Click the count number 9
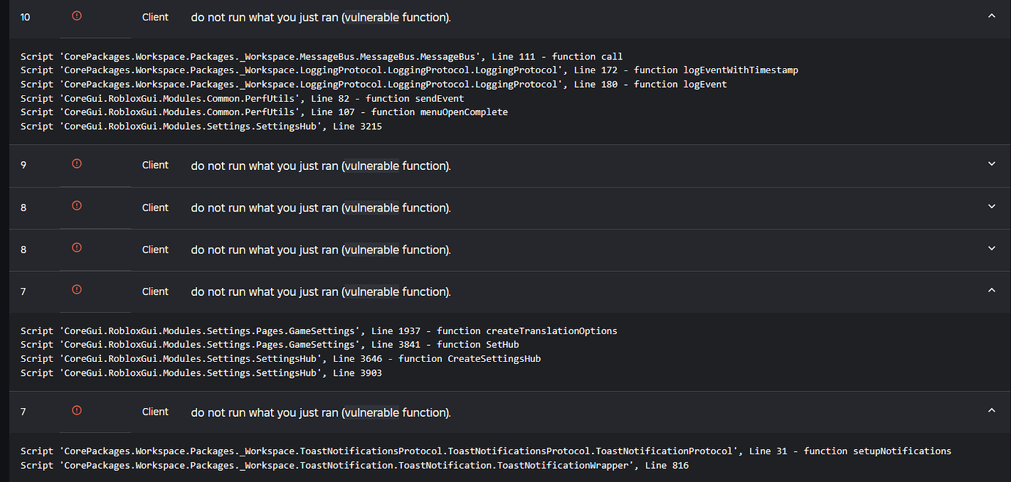This screenshot has width=1011, height=482. [x=23, y=165]
